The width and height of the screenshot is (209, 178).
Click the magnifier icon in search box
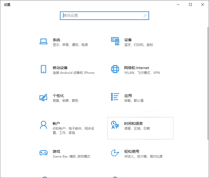click(x=145, y=16)
